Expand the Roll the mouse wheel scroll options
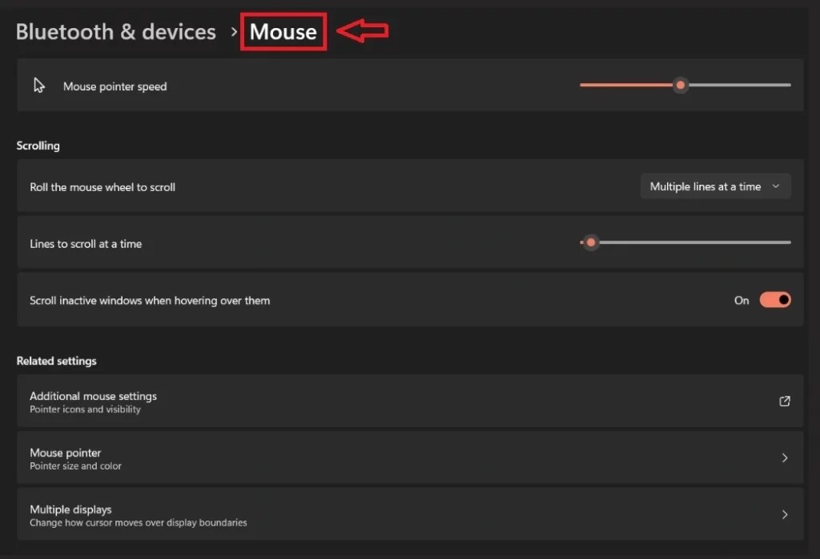The width and height of the screenshot is (820, 559). 715,186
